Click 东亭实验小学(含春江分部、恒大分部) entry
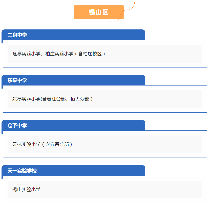This screenshot has height=205, width=209. pyautogui.click(x=53, y=99)
